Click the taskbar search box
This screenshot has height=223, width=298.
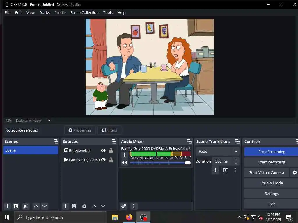click(x=61, y=217)
